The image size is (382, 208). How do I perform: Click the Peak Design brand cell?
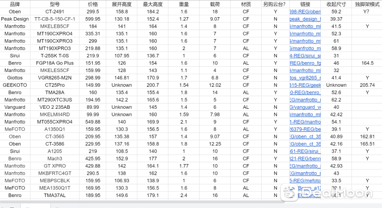[x=15, y=19]
